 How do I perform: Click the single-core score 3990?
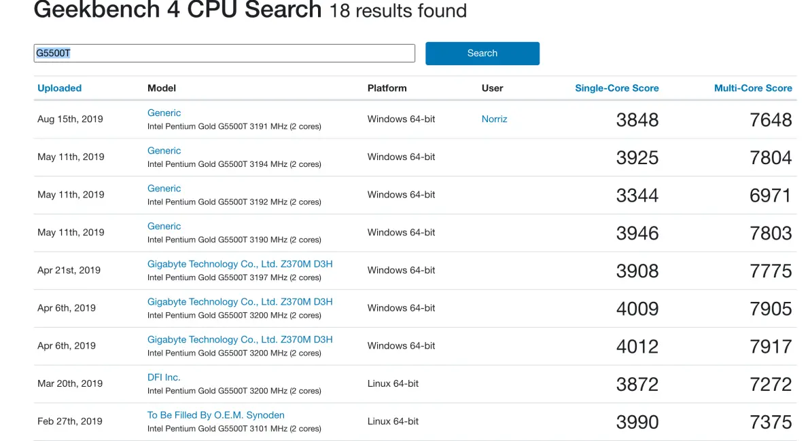tap(637, 422)
